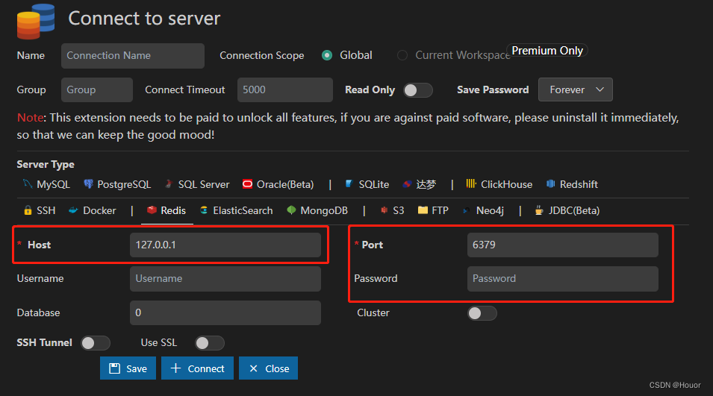713x396 pixels.
Task: Click the JDBC coffee cup icon
Action: coord(539,210)
